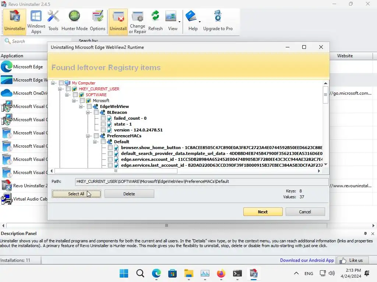Open Windows Apps list

click(x=36, y=22)
